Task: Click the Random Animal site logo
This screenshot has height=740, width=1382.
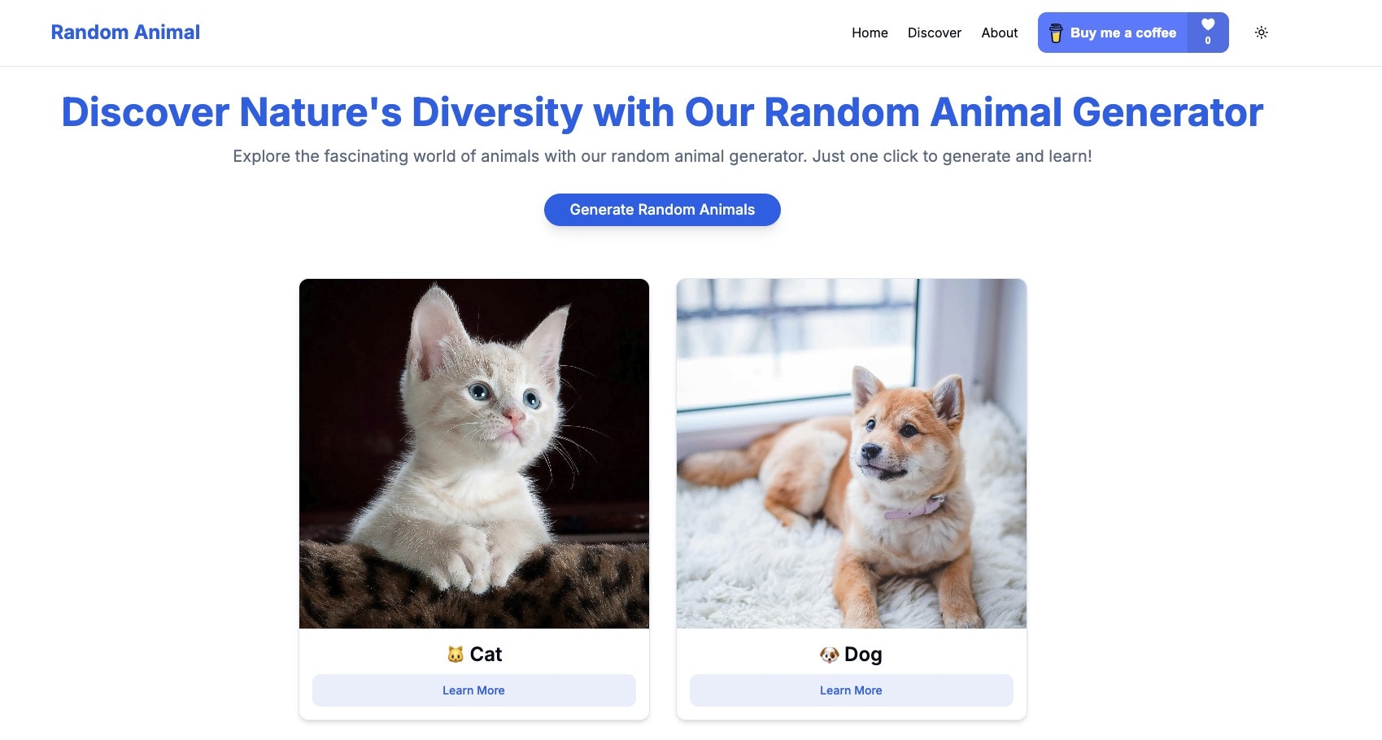Action: (125, 32)
